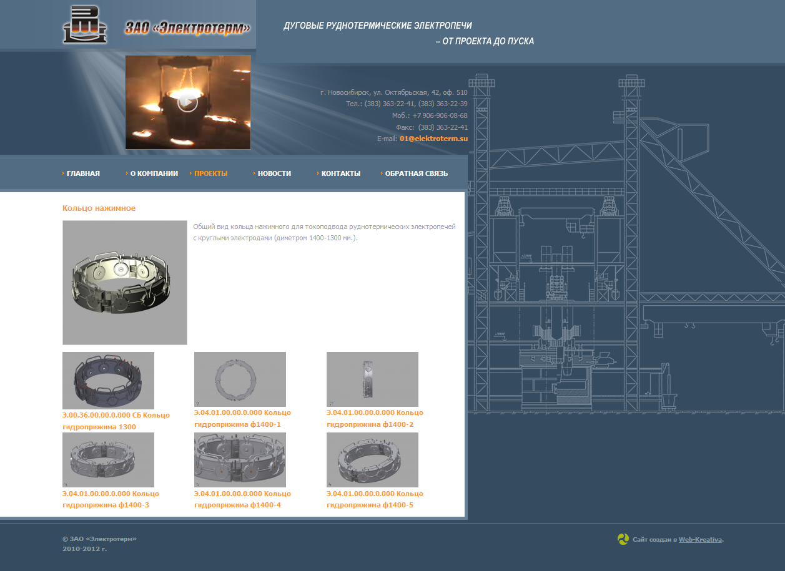The image size is (785, 571).
Task: Open thumbnail of Кольцо гидроприжима 1300
Action: click(x=108, y=380)
